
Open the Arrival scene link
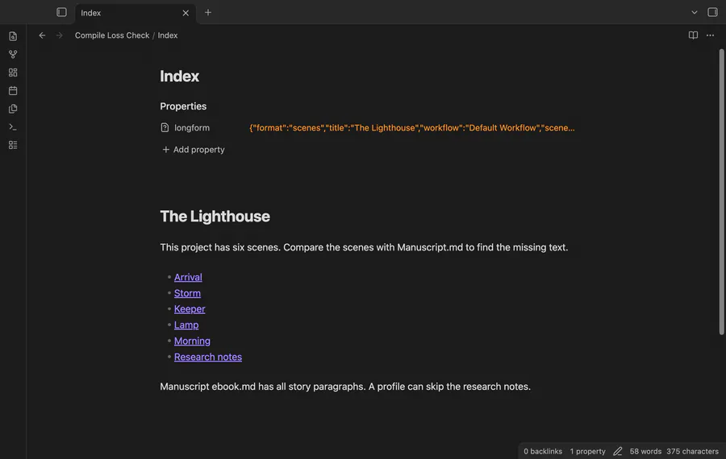[x=188, y=277]
